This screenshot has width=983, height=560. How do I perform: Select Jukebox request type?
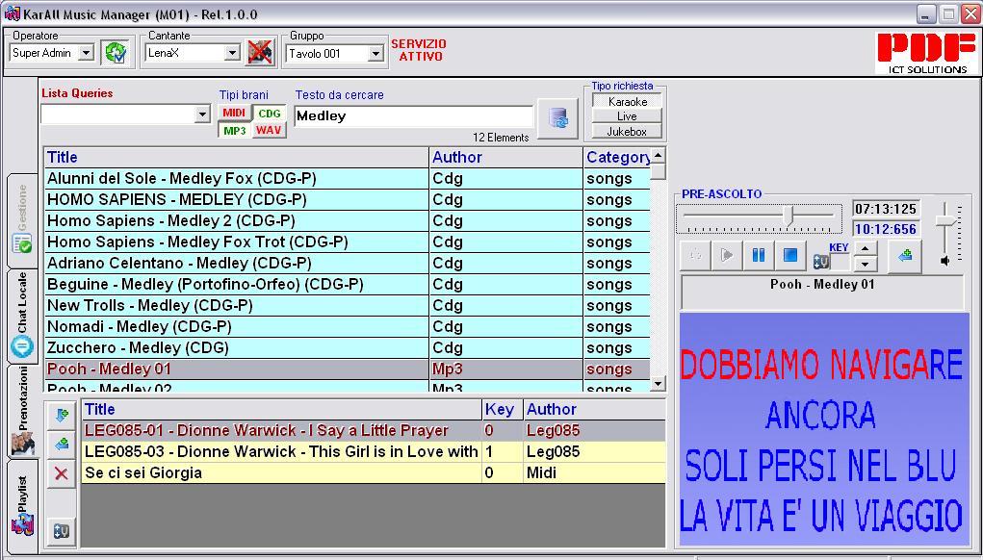click(627, 132)
